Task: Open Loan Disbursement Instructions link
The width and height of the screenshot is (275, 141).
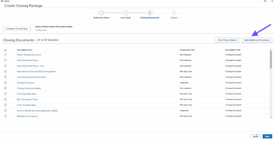Action: pyautogui.click(x=32, y=77)
